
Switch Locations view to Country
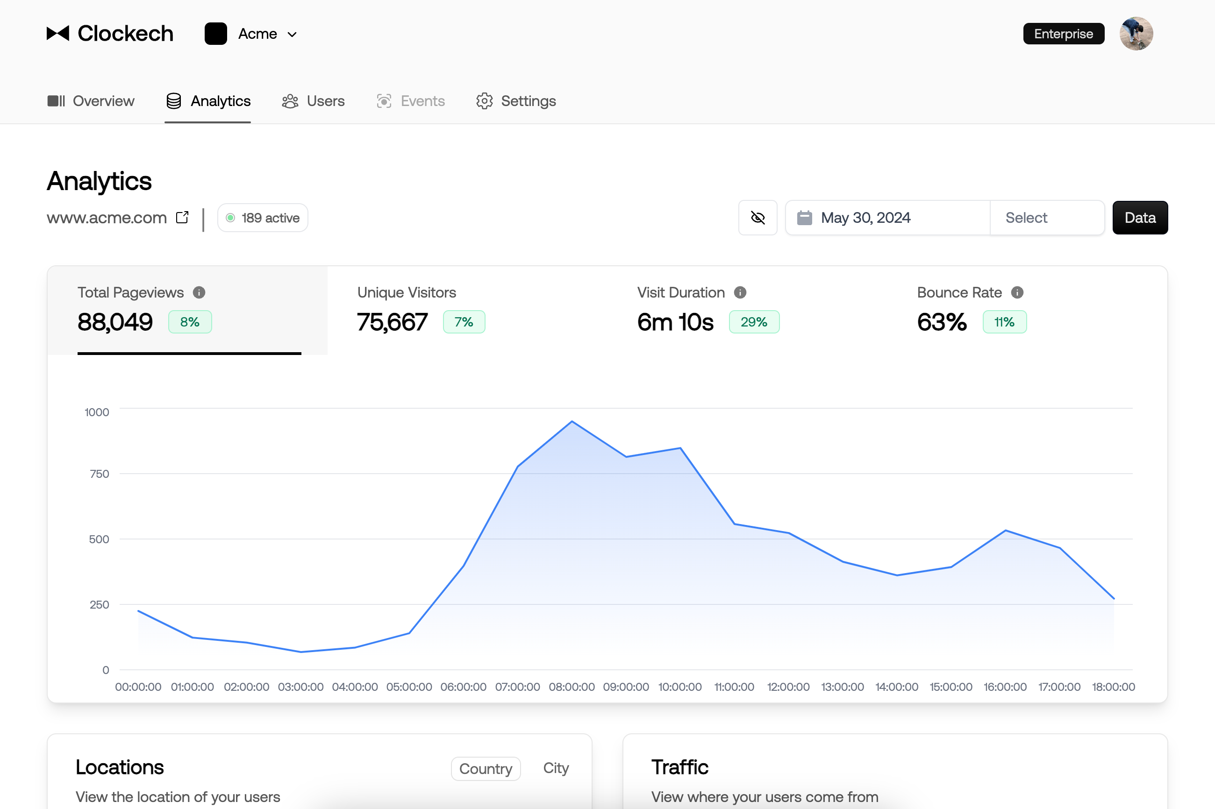click(485, 768)
